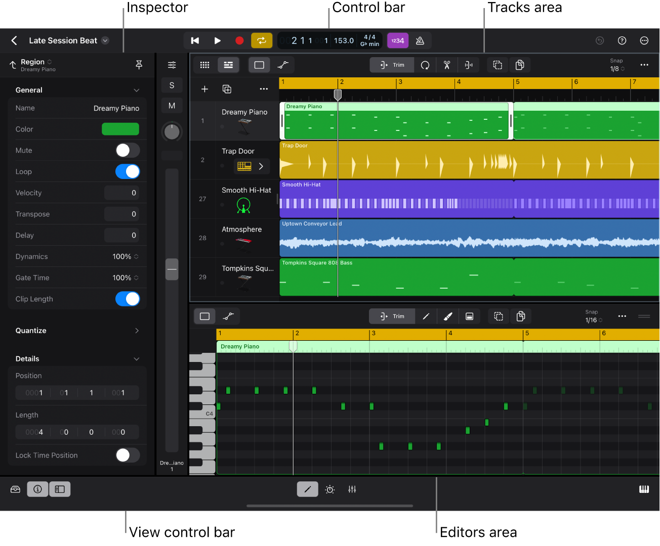Select the Brush tool in the piano roll editor

[x=447, y=316]
